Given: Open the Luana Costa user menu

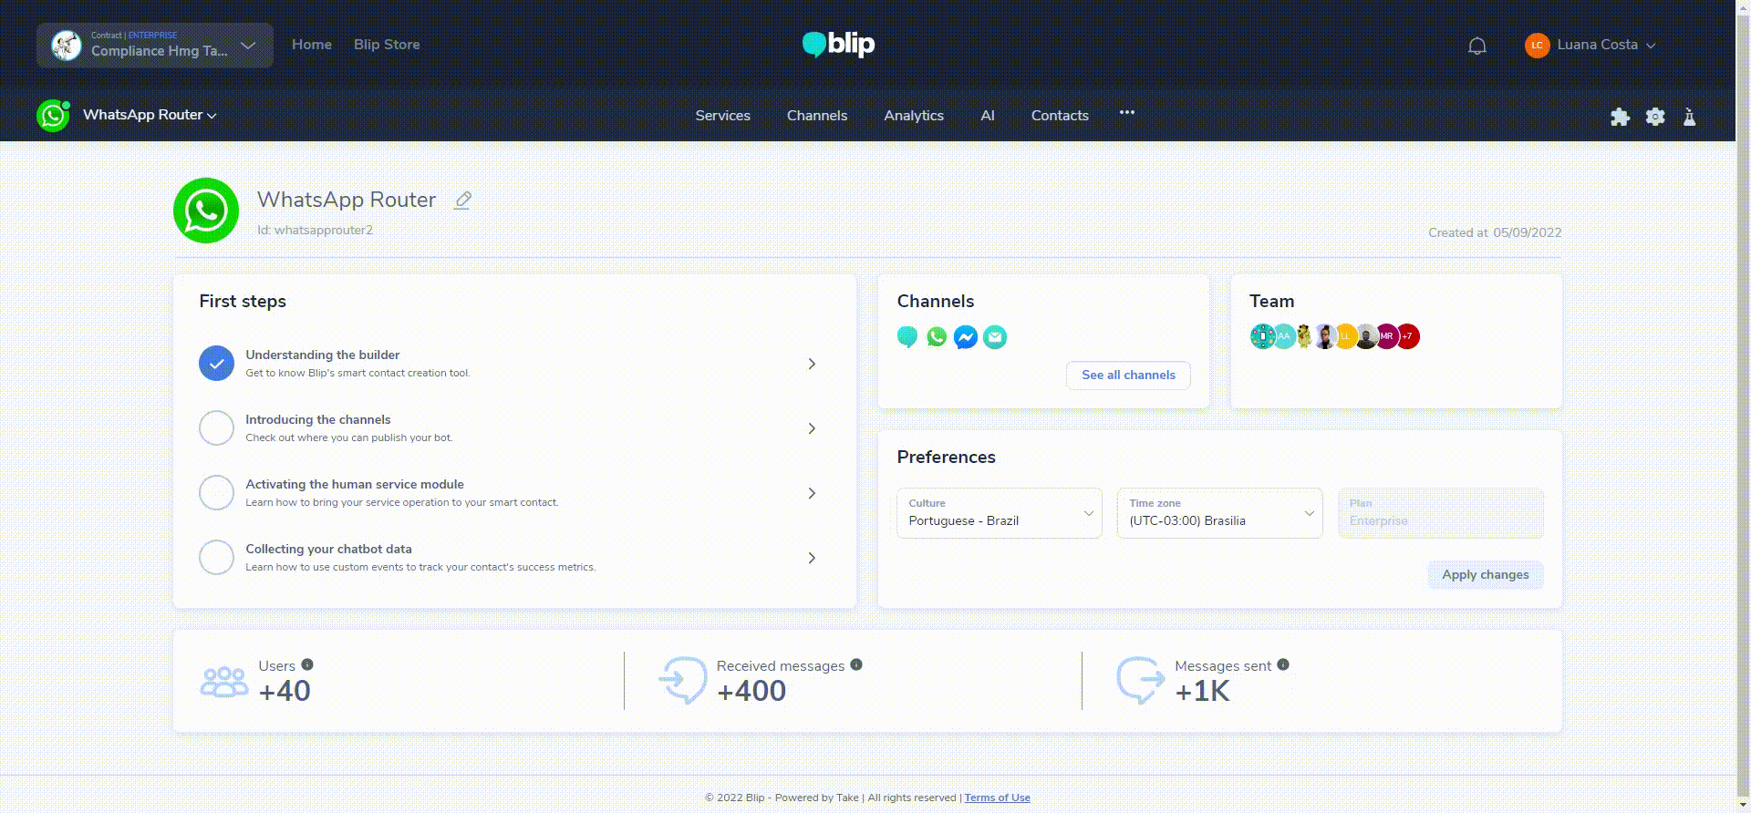Looking at the screenshot, I should click(x=1606, y=45).
